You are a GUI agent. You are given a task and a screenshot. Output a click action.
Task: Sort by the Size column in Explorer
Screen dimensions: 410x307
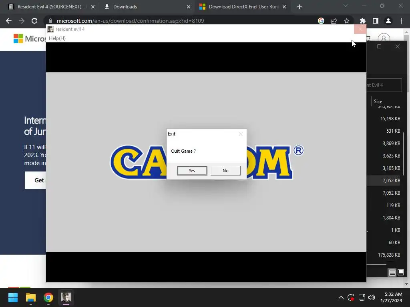click(x=378, y=102)
